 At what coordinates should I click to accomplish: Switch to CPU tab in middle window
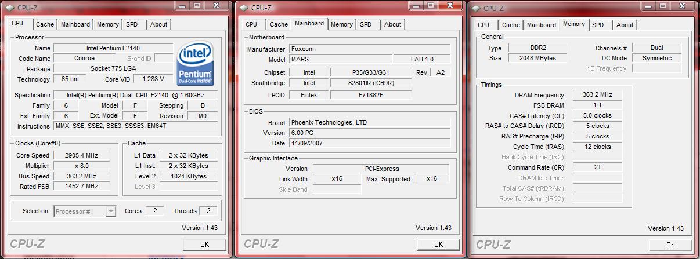(251, 24)
